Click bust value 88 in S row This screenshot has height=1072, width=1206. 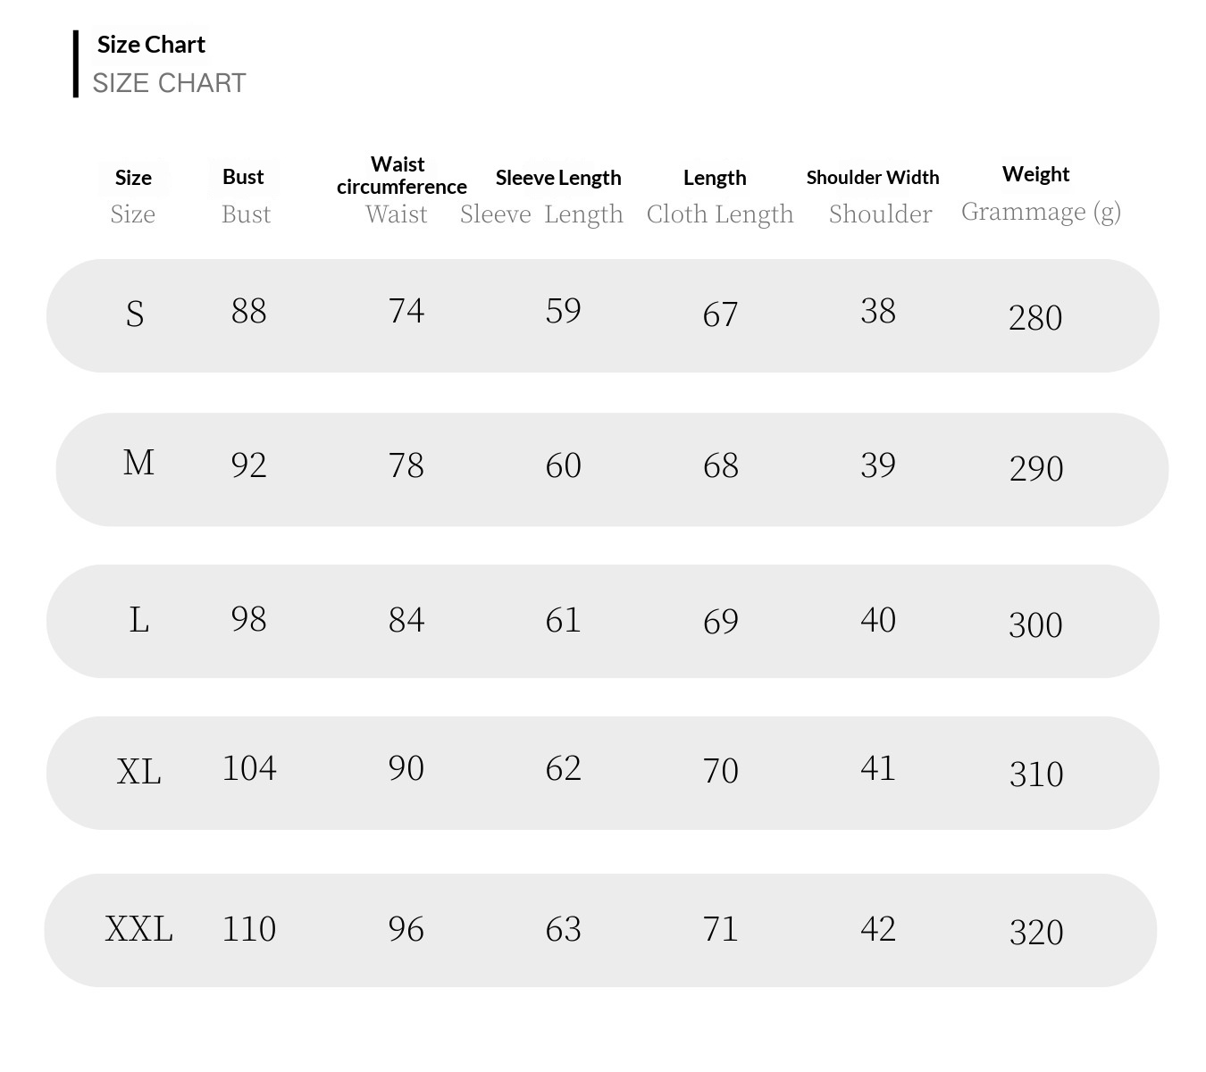pyautogui.click(x=248, y=311)
